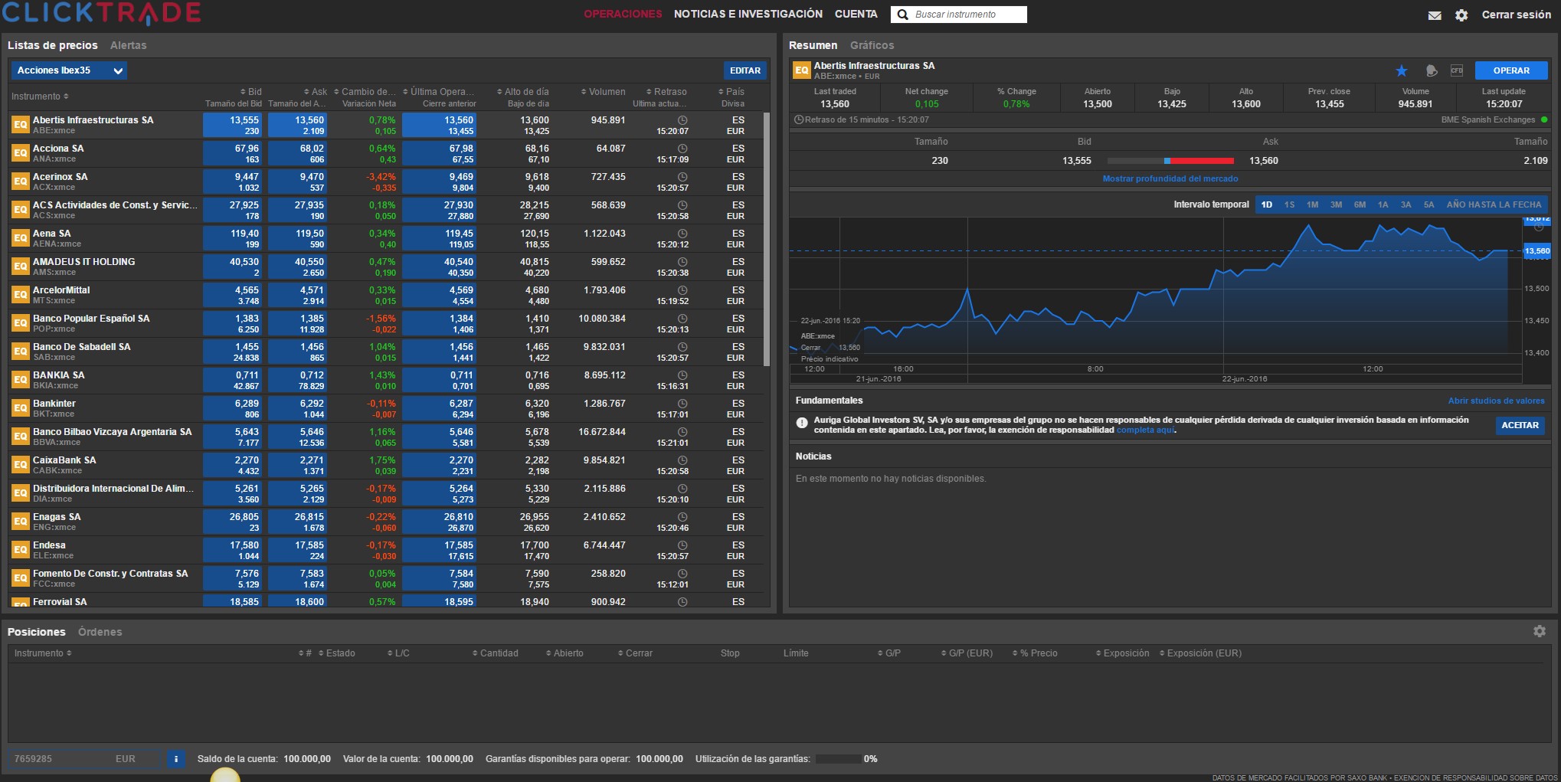Image resolution: width=1561 pixels, height=782 pixels.
Task: Click the EQ icon for Acciona SA
Action: point(20,153)
